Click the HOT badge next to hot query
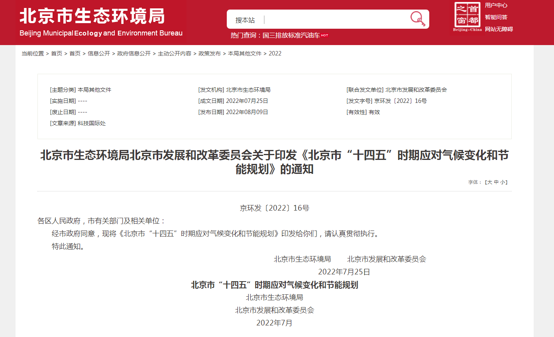The image size is (554, 337). pos(324,34)
